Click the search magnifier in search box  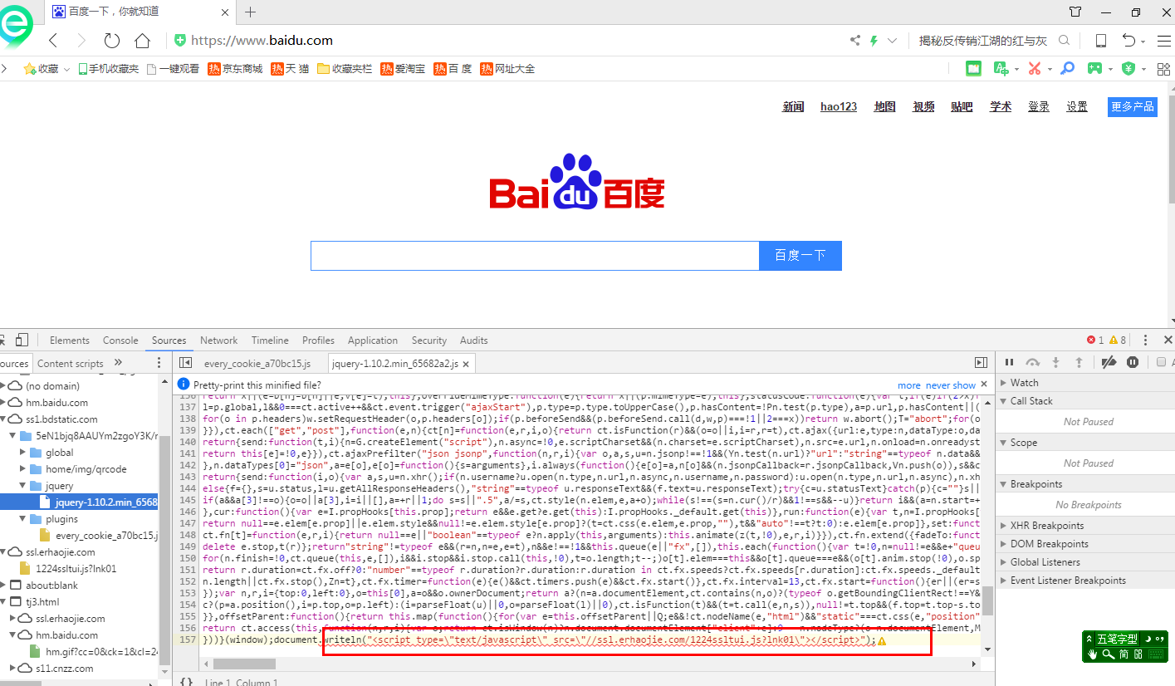[1064, 40]
